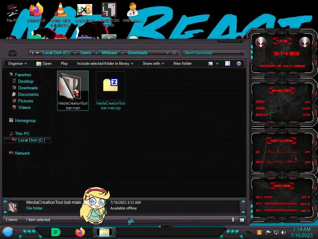This screenshot has width=318, height=239.
Task: Click the TIME gadget on desktop sidebar
Action: tap(282, 53)
